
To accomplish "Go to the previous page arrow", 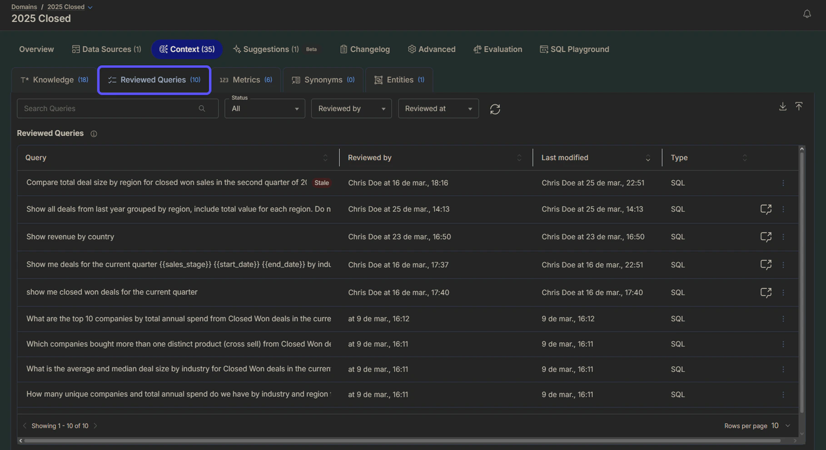I will (x=25, y=426).
